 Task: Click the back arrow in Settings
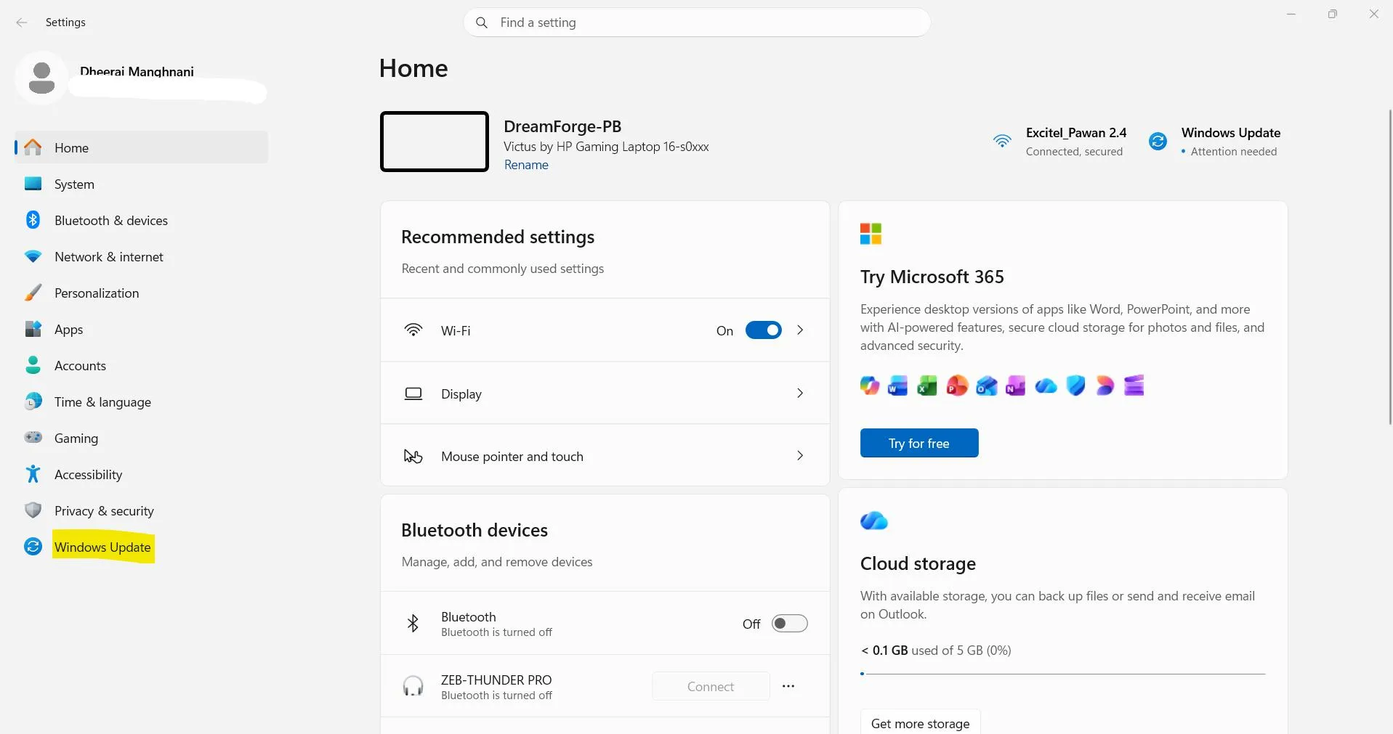(x=22, y=23)
